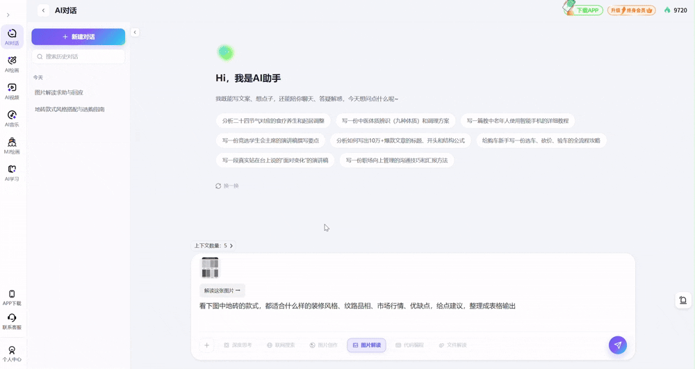Screen dimensions: 695x369
Task: Click the green AI assistant avatar
Action: click(x=226, y=53)
